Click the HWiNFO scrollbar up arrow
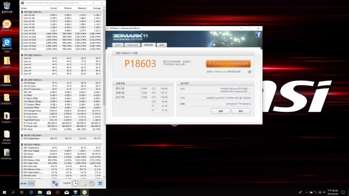Screen dimensions: 349x196 (x=104, y=8)
